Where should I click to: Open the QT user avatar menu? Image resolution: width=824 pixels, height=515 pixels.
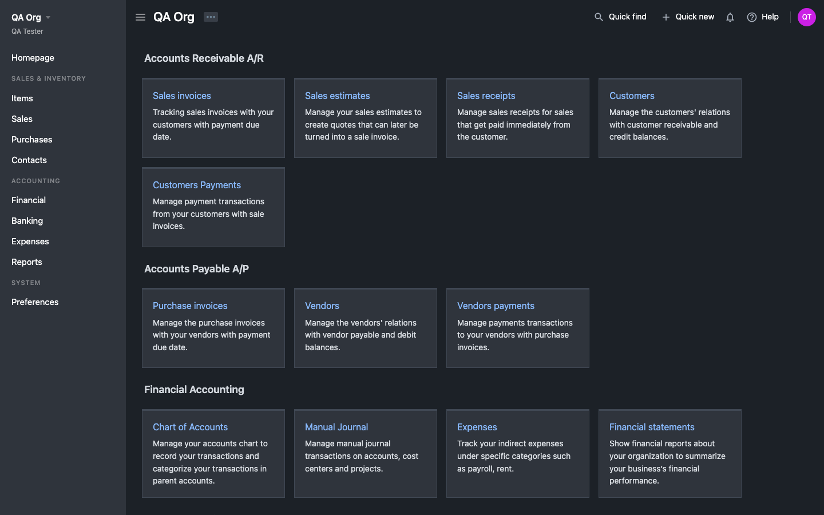(807, 17)
